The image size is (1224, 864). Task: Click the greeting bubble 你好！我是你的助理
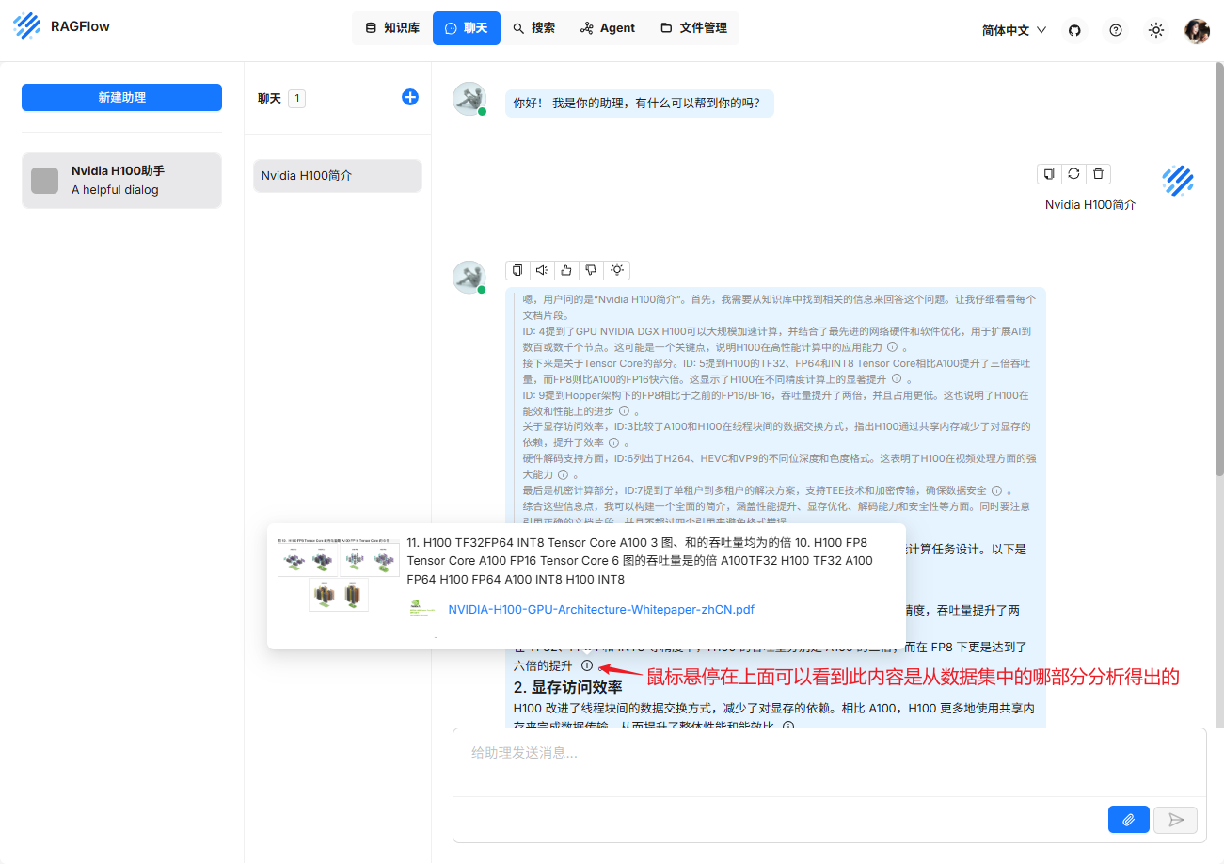[x=639, y=104]
